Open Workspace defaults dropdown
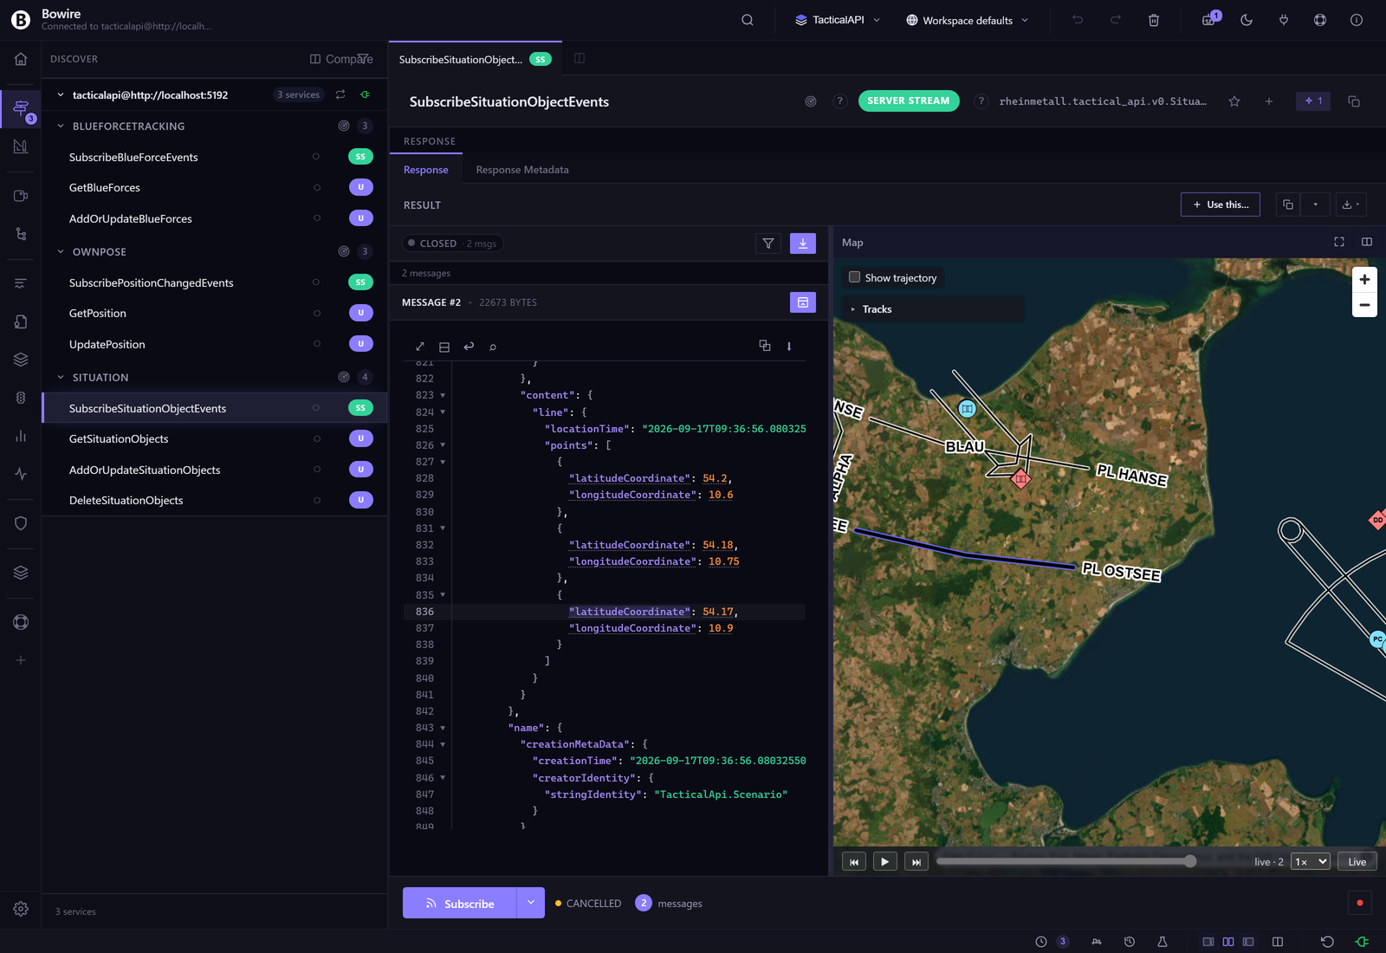The height and width of the screenshot is (953, 1386). 968,20
